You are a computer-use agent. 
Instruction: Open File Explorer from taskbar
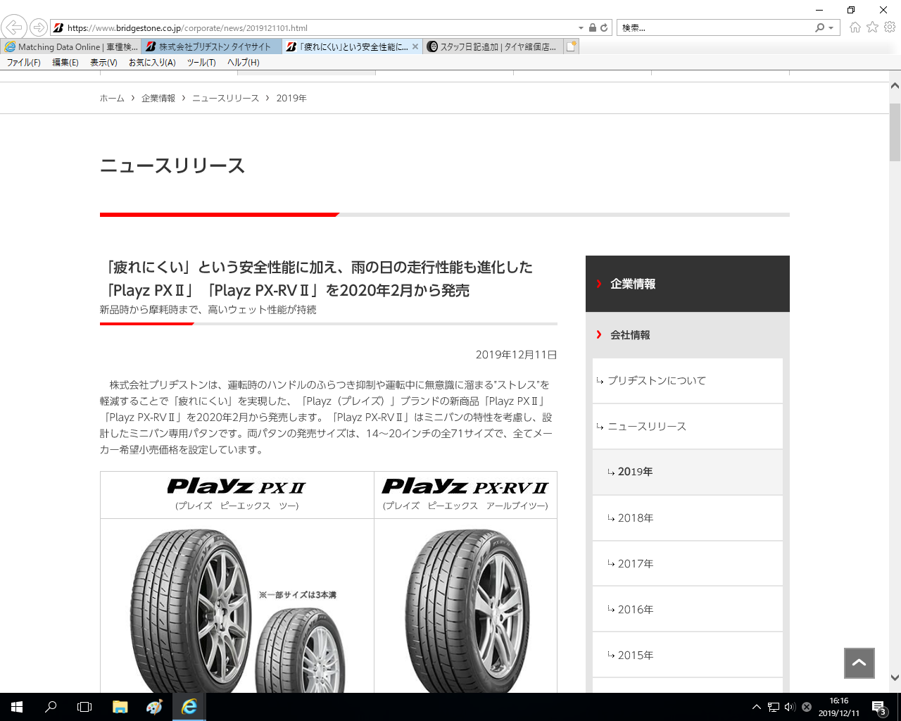pyautogui.click(x=120, y=707)
